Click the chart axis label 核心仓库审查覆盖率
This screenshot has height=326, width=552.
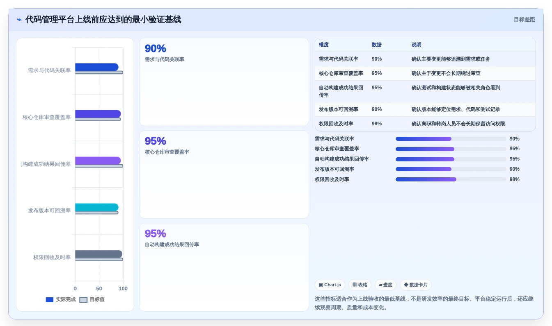click(x=47, y=117)
